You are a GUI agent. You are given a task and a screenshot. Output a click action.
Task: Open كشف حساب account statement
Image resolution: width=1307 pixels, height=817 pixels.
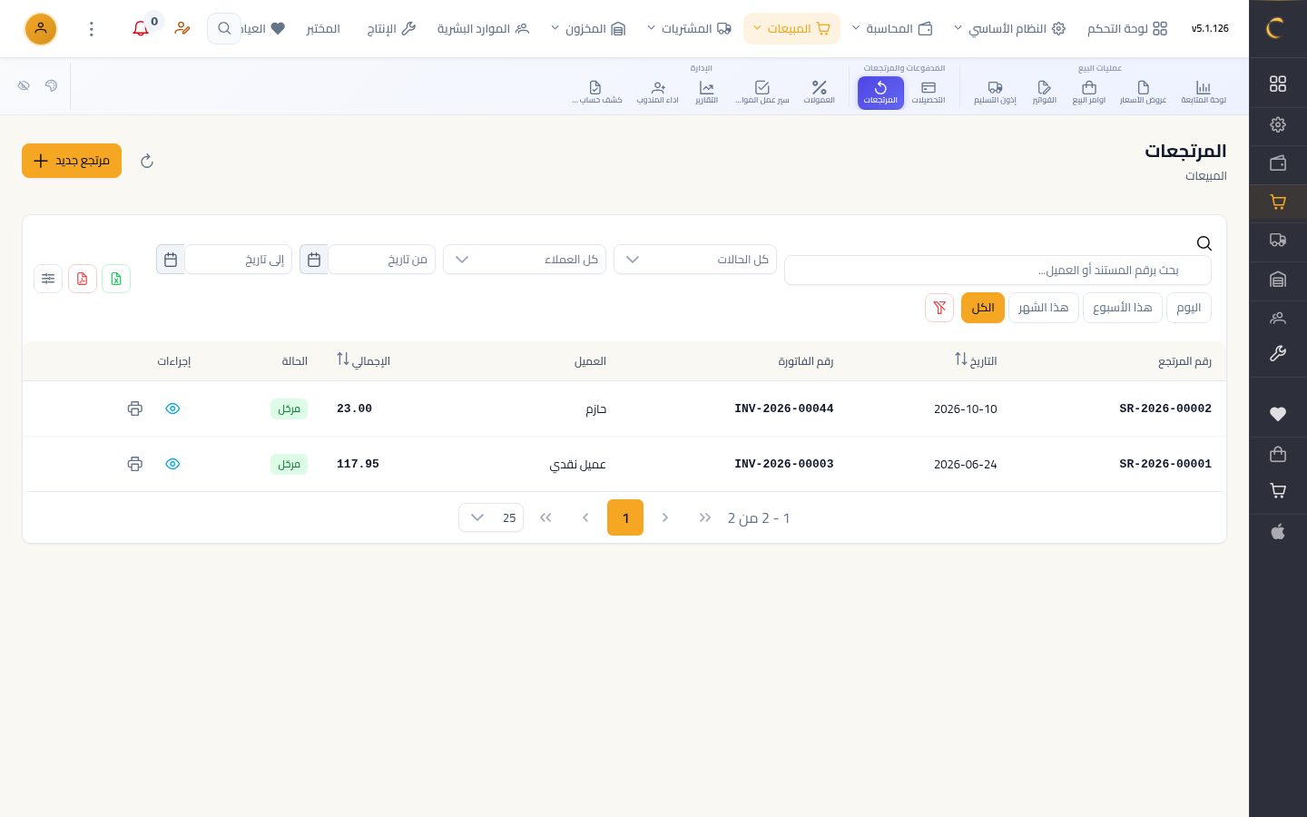point(596,93)
